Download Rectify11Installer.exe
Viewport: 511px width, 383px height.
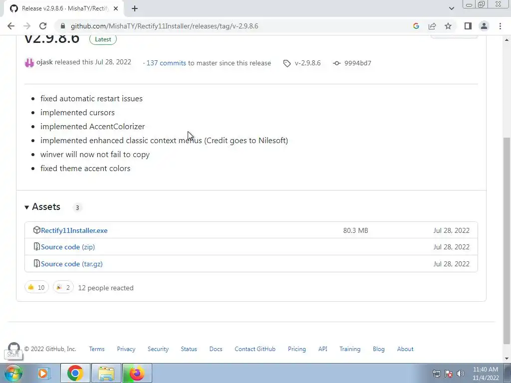click(x=74, y=230)
